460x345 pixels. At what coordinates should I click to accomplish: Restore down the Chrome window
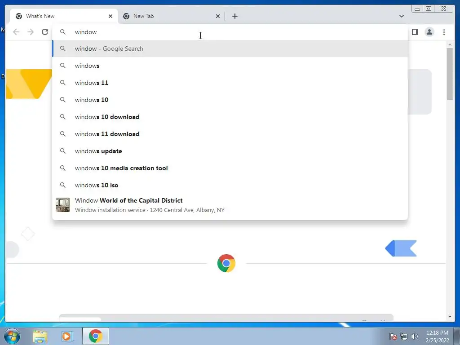[x=428, y=9]
